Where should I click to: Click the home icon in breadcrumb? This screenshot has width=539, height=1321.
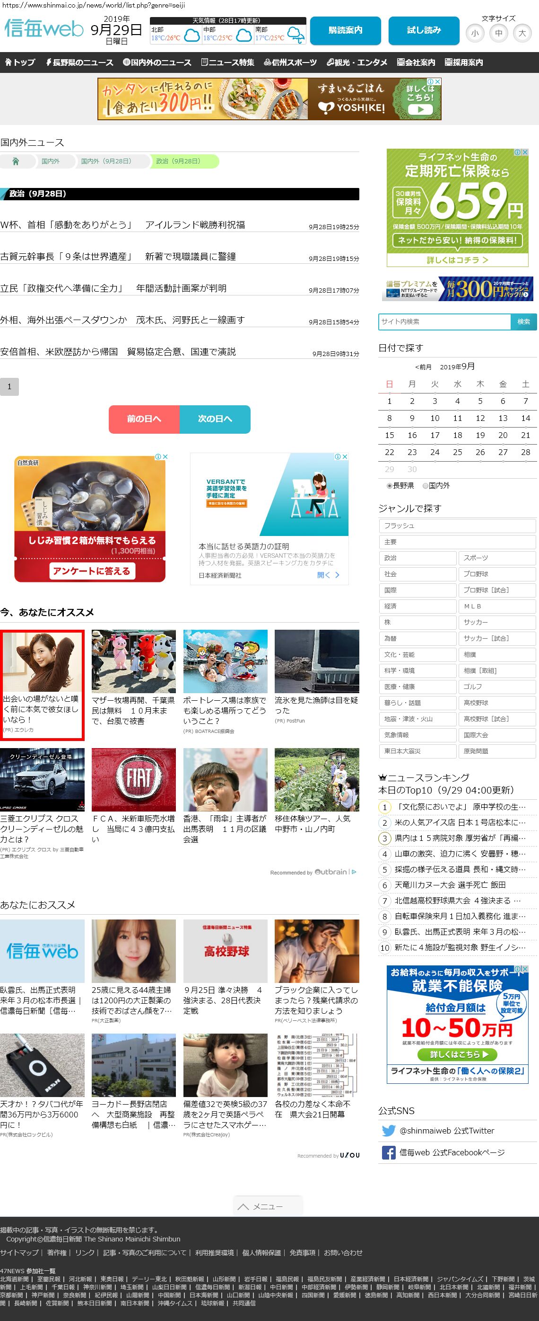[15, 161]
